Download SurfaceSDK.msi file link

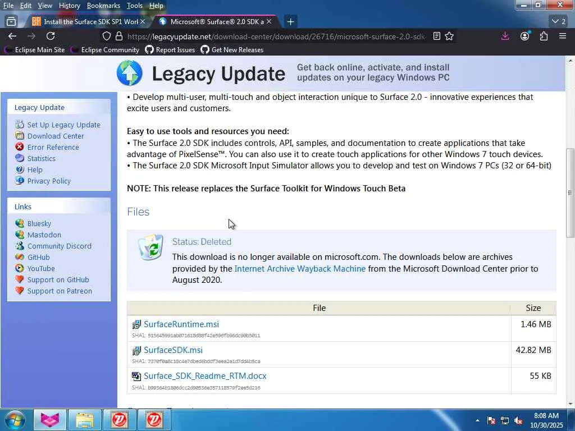pos(173,350)
